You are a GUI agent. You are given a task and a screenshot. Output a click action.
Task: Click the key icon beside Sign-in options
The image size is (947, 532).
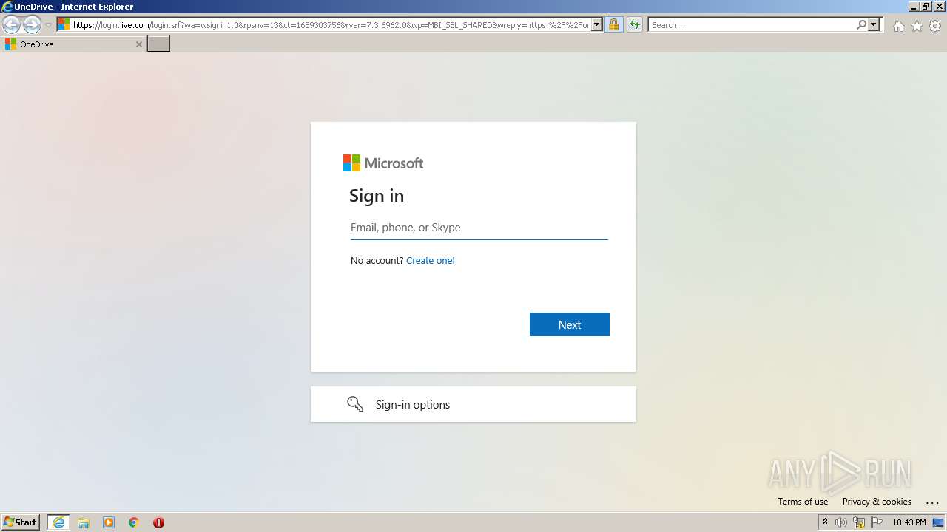[x=355, y=404]
